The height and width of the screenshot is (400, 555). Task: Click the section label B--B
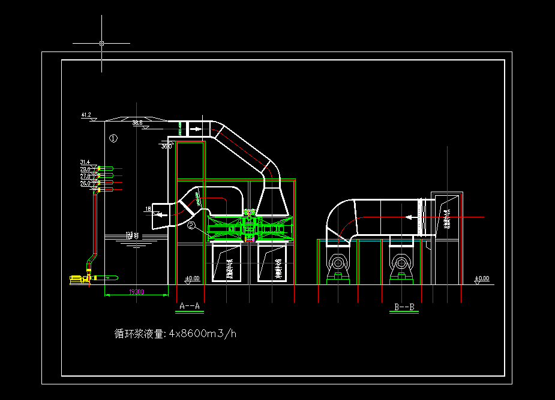point(404,306)
